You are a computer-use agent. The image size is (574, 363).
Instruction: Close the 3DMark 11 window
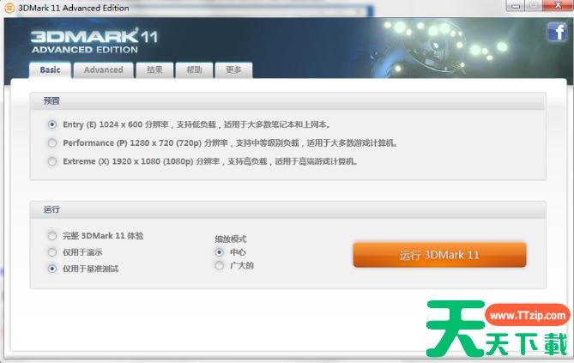pyautogui.click(x=558, y=5)
